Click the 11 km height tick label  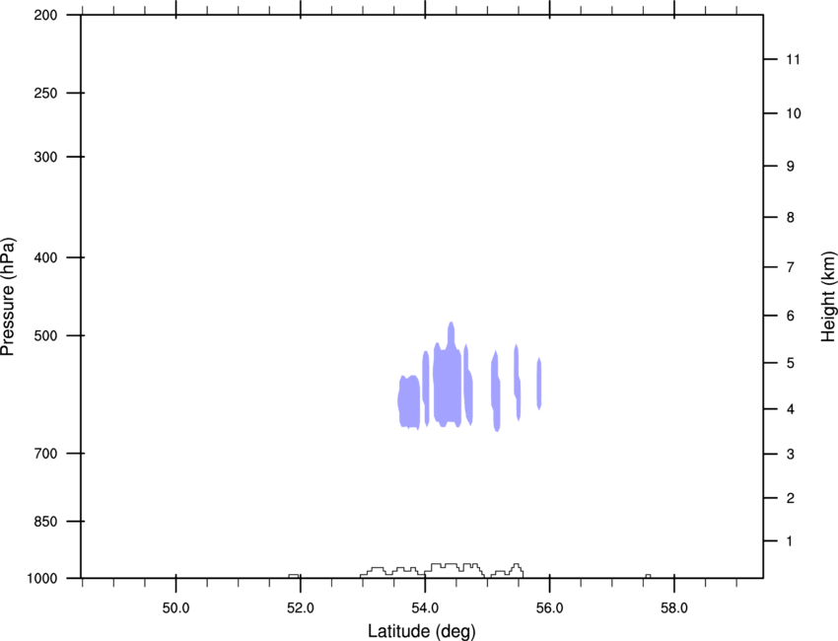pos(792,60)
